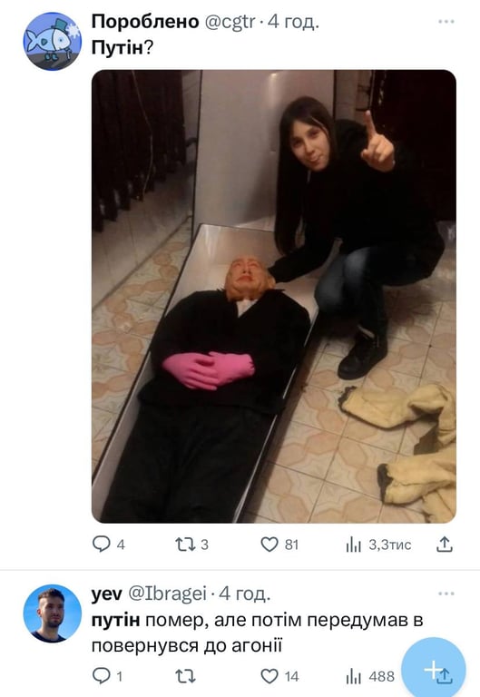Retweet yev's reply
The height and width of the screenshot is (697, 480).
(184, 676)
